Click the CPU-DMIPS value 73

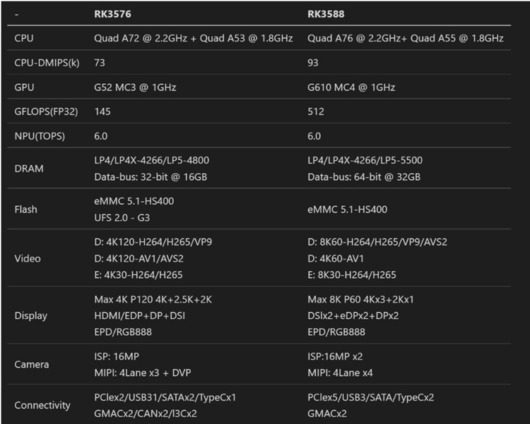pyautogui.click(x=100, y=63)
